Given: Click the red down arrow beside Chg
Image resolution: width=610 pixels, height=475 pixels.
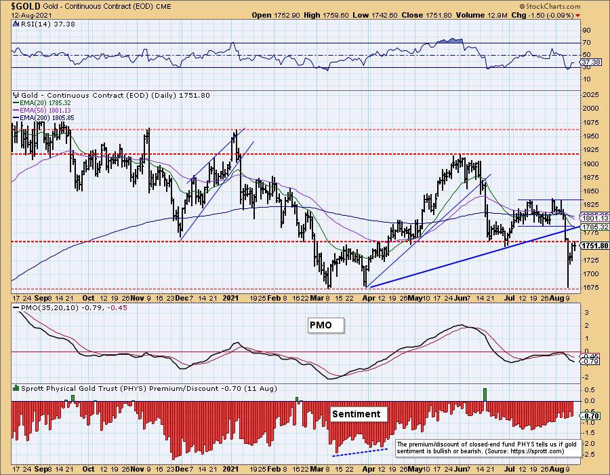Looking at the screenshot, I should [577, 16].
